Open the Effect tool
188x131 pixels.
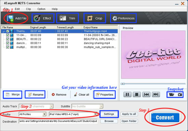pyautogui.click(x=43, y=18)
